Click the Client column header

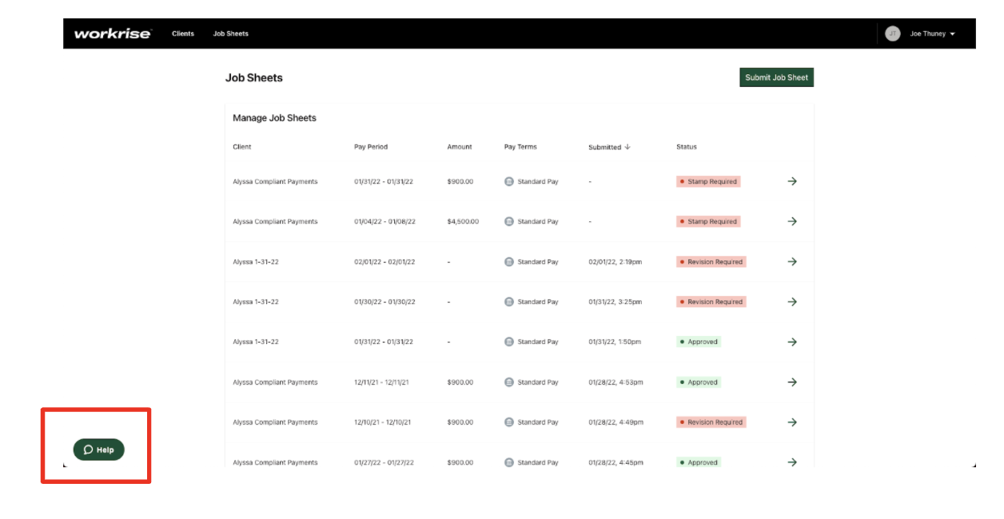(242, 147)
